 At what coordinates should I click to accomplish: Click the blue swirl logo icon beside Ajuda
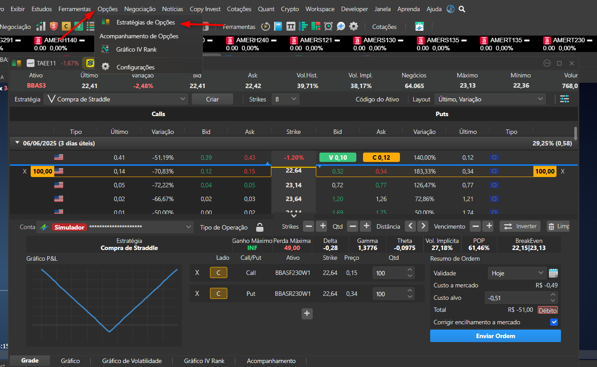tap(451, 9)
